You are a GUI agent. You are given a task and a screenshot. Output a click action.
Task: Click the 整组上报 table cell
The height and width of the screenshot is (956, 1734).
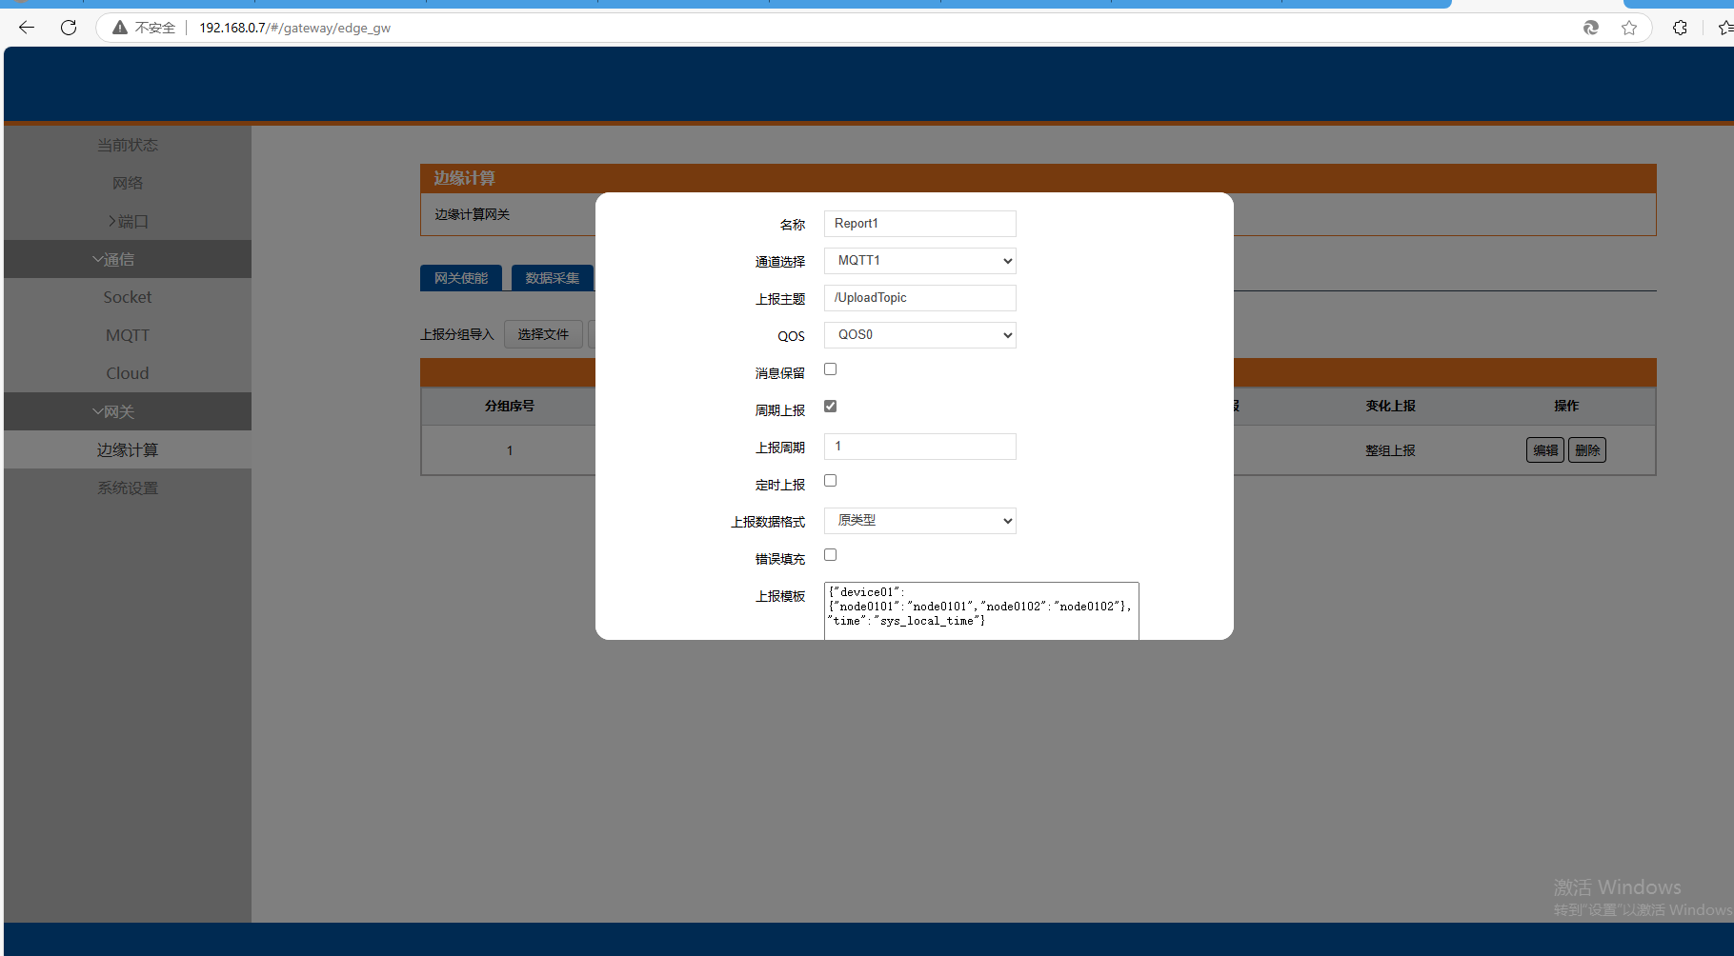[1391, 450]
